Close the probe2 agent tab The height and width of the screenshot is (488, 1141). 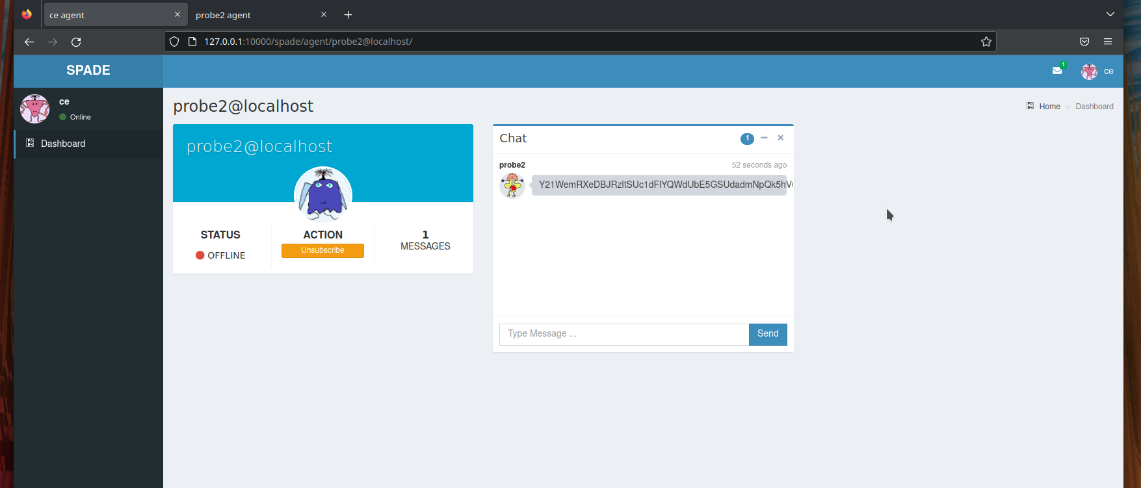(324, 14)
